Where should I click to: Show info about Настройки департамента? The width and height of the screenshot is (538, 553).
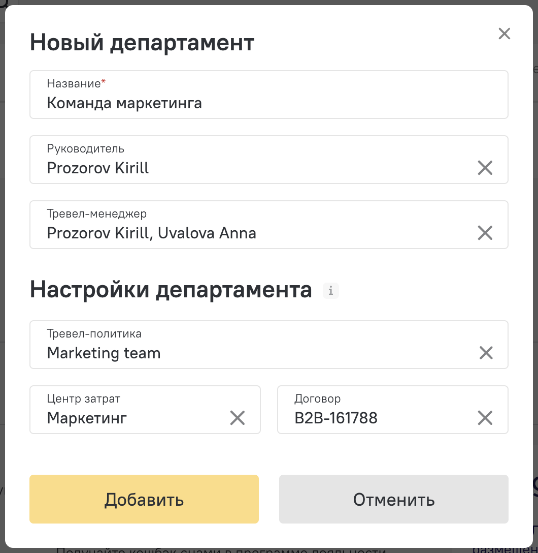[x=330, y=291]
